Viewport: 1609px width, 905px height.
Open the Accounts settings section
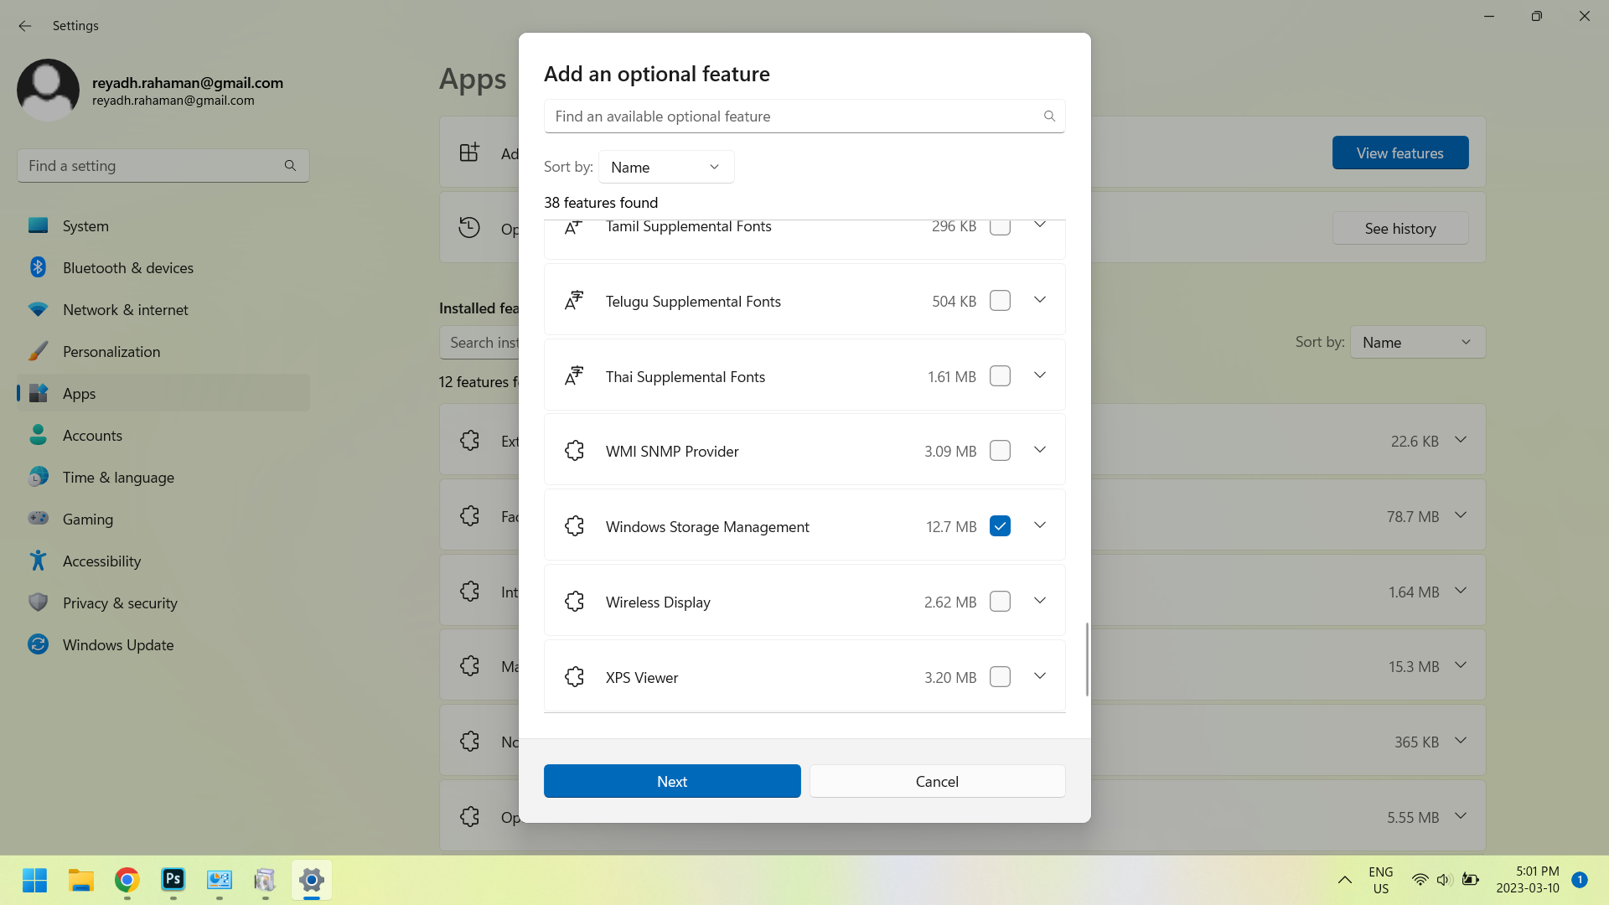pyautogui.click(x=92, y=435)
